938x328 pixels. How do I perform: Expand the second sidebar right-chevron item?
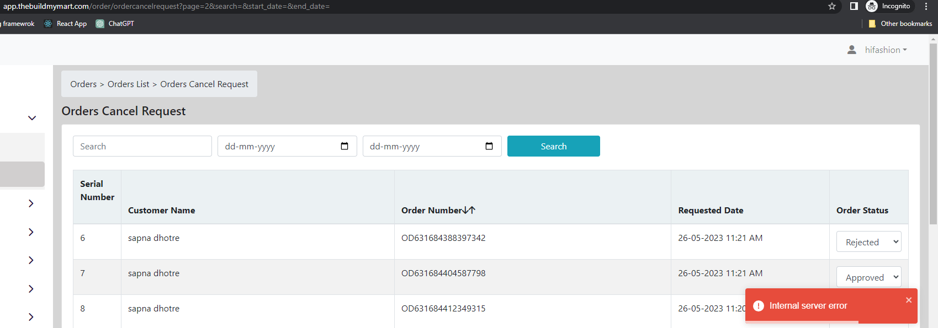click(x=31, y=232)
